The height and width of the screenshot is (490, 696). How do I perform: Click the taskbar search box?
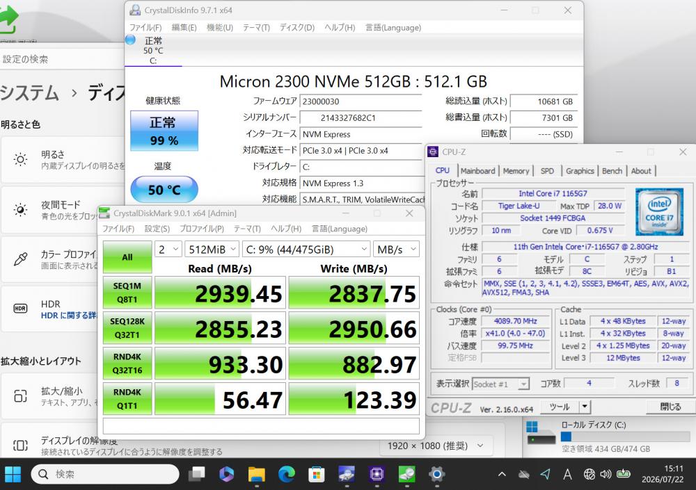[105, 474]
